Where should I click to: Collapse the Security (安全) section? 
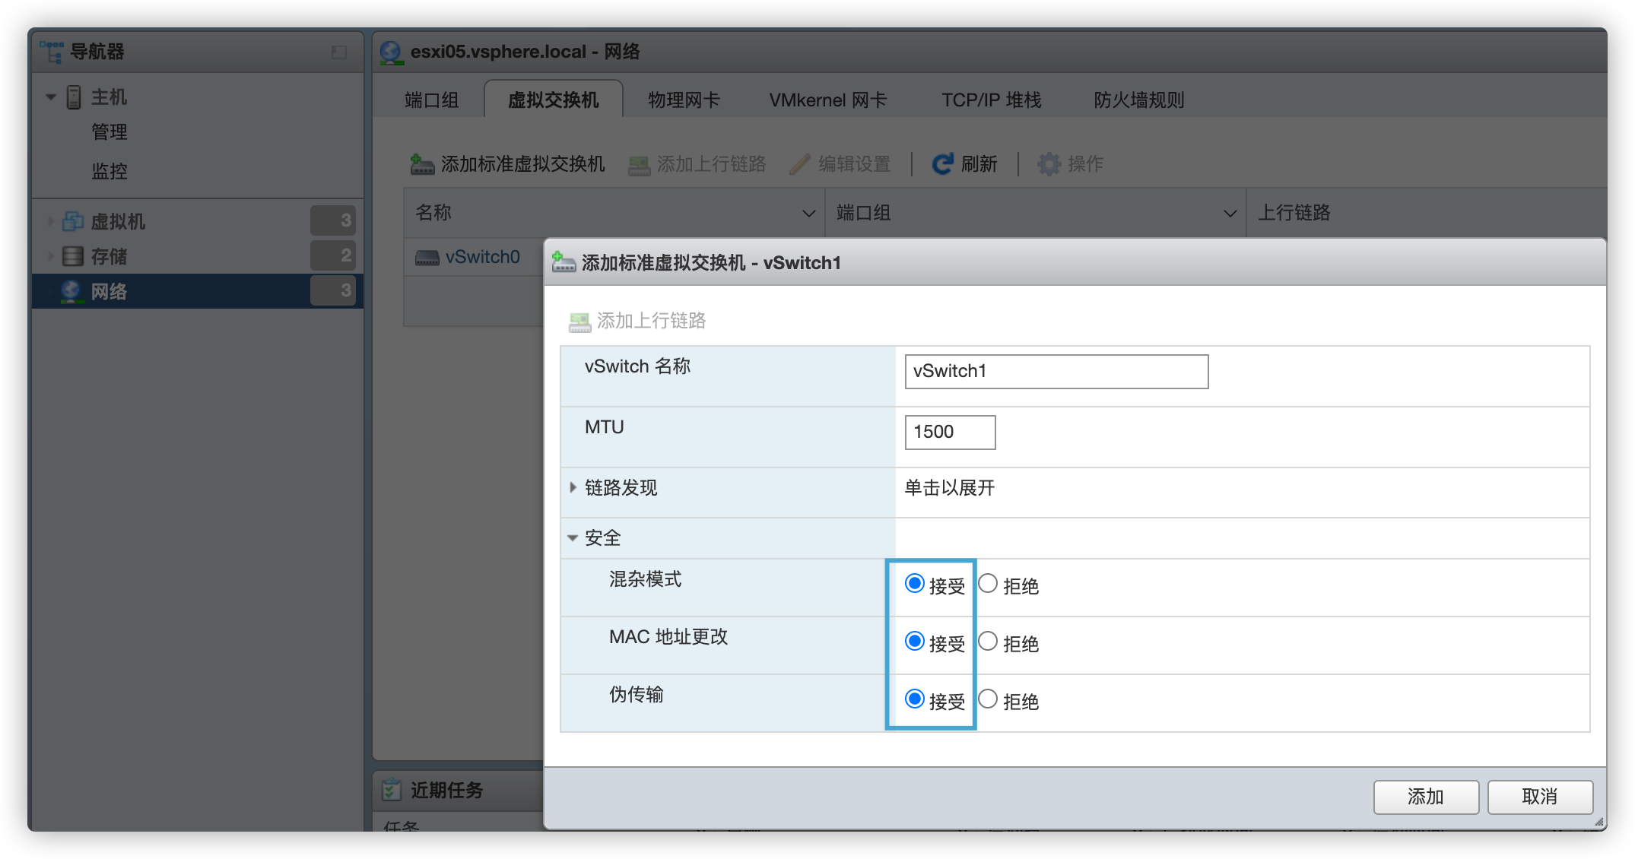click(573, 538)
